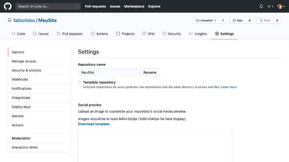
Task: Open the GitHub home logo
Action: [x=8, y=6]
